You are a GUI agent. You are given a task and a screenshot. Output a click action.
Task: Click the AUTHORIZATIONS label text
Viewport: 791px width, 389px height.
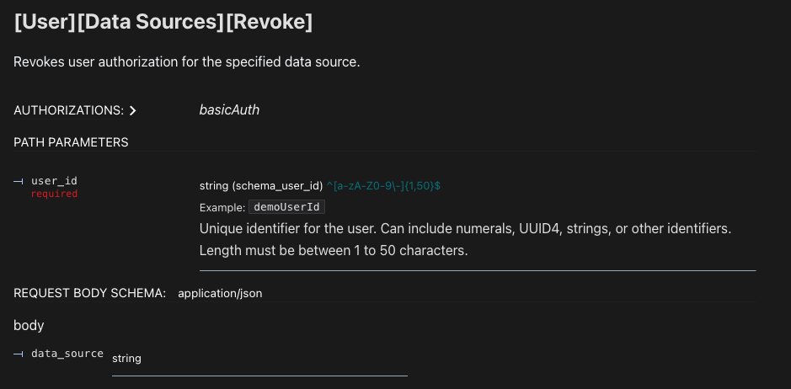[x=68, y=110]
